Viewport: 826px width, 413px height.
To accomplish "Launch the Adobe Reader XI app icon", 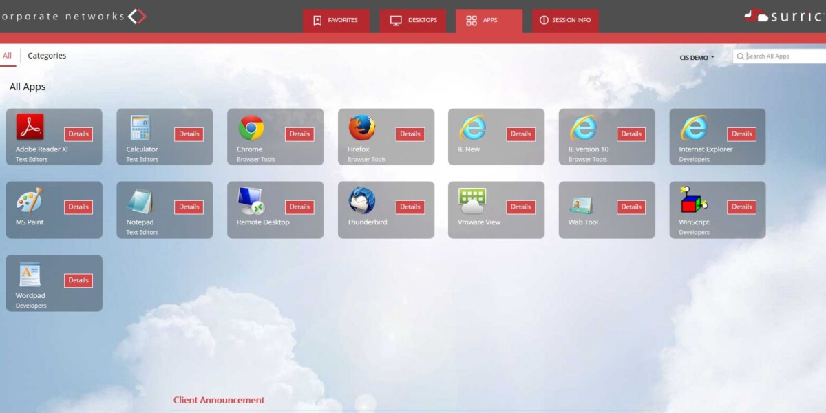I will pos(30,127).
